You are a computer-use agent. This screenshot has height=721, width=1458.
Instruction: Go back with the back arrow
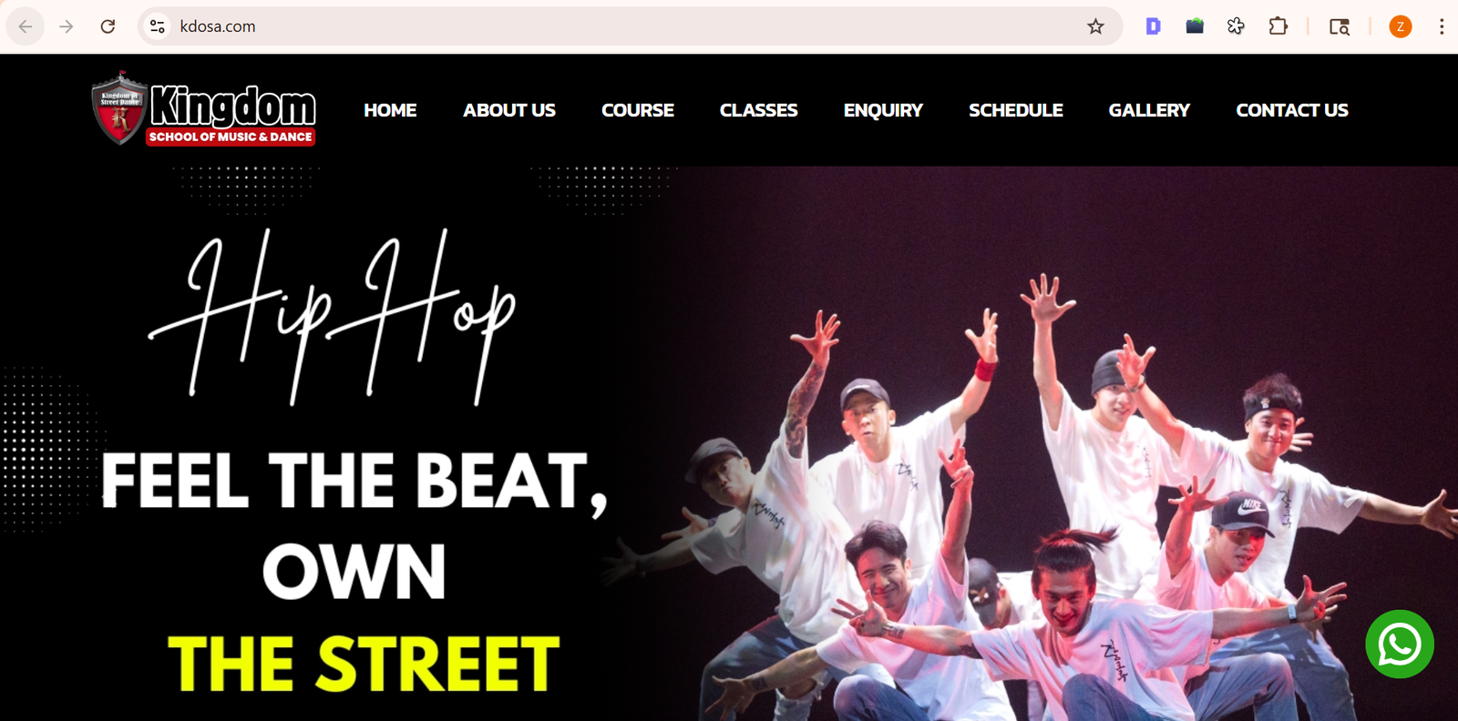pos(26,26)
